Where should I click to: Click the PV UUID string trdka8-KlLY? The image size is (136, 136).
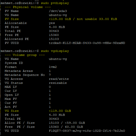(87, 43)
